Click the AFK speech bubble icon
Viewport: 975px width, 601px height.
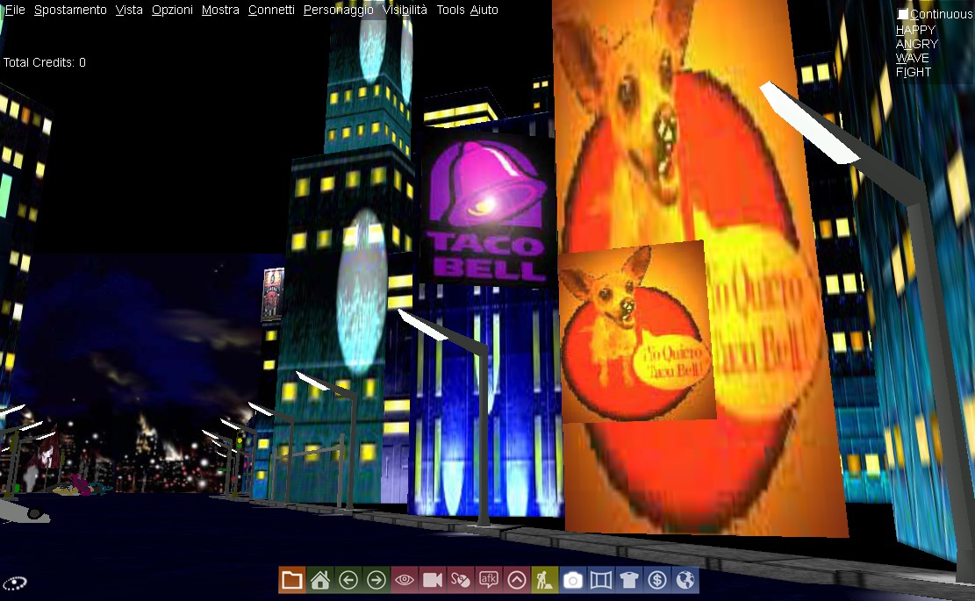[489, 580]
